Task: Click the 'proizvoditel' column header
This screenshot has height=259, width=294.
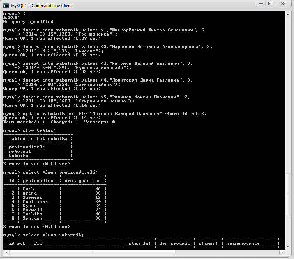Action: click(39, 181)
